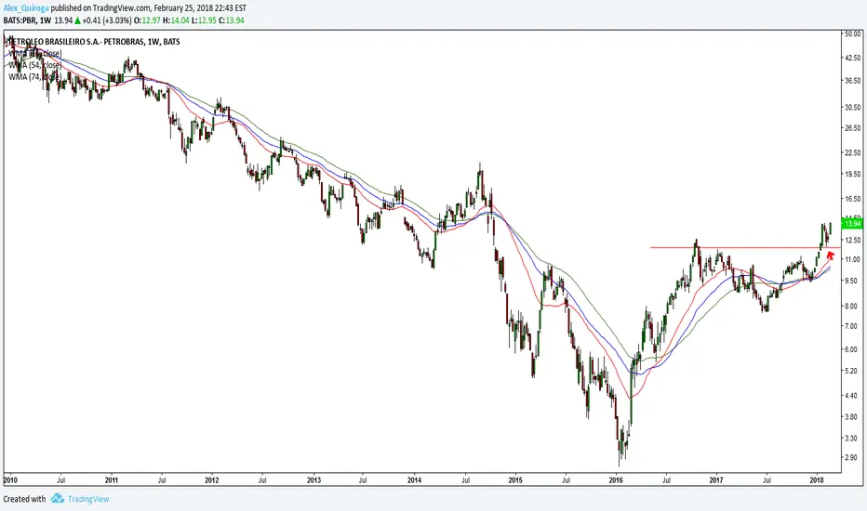Click the 30.50 price axis label

pos(853,107)
